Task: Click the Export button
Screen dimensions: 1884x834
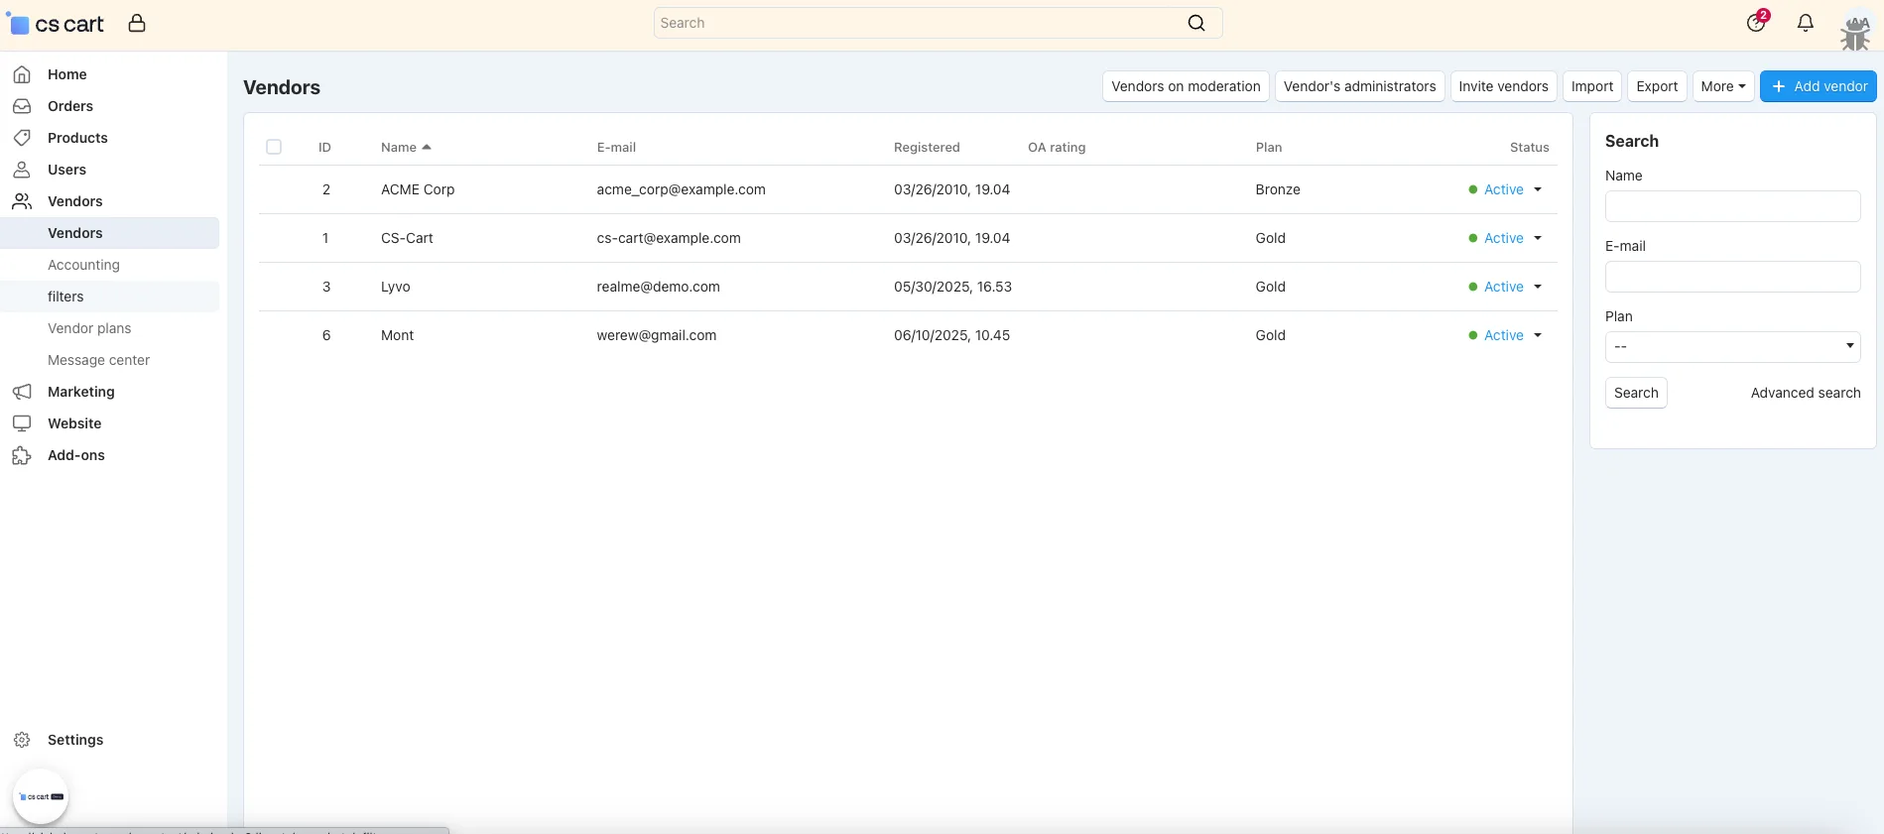Action: (x=1657, y=86)
